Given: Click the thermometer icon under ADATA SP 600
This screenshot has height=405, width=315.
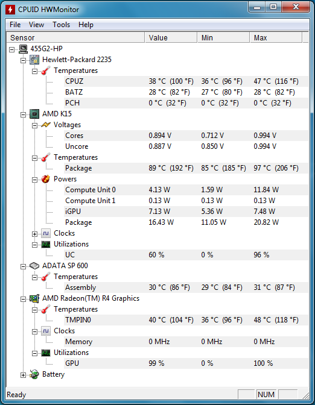Looking at the screenshot, I should 46,277.
